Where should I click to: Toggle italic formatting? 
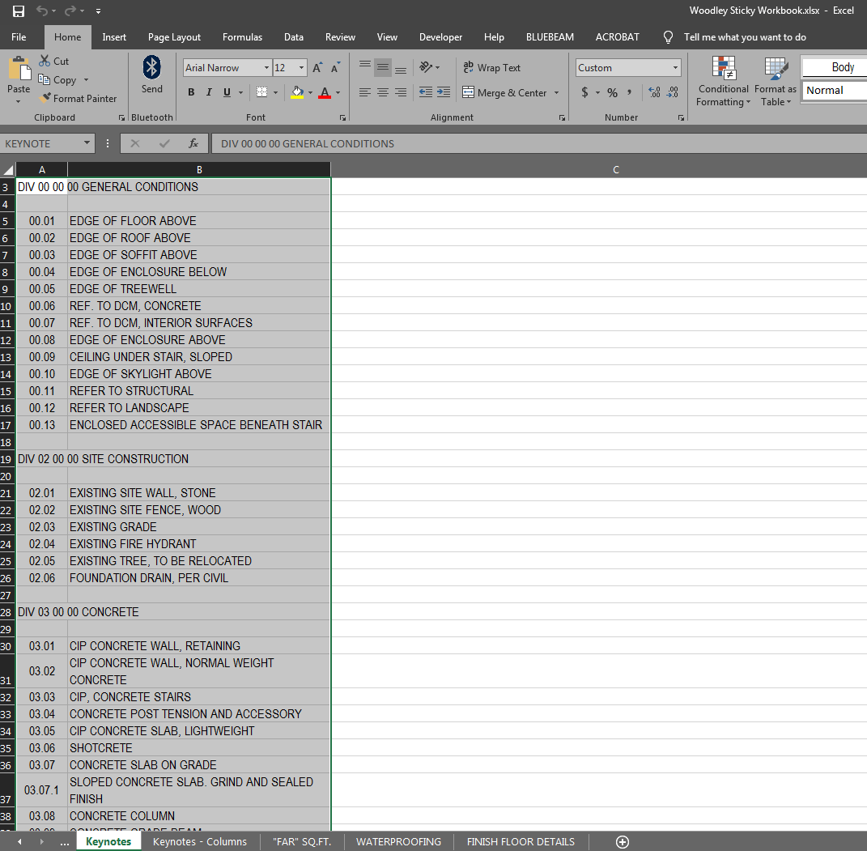209,92
